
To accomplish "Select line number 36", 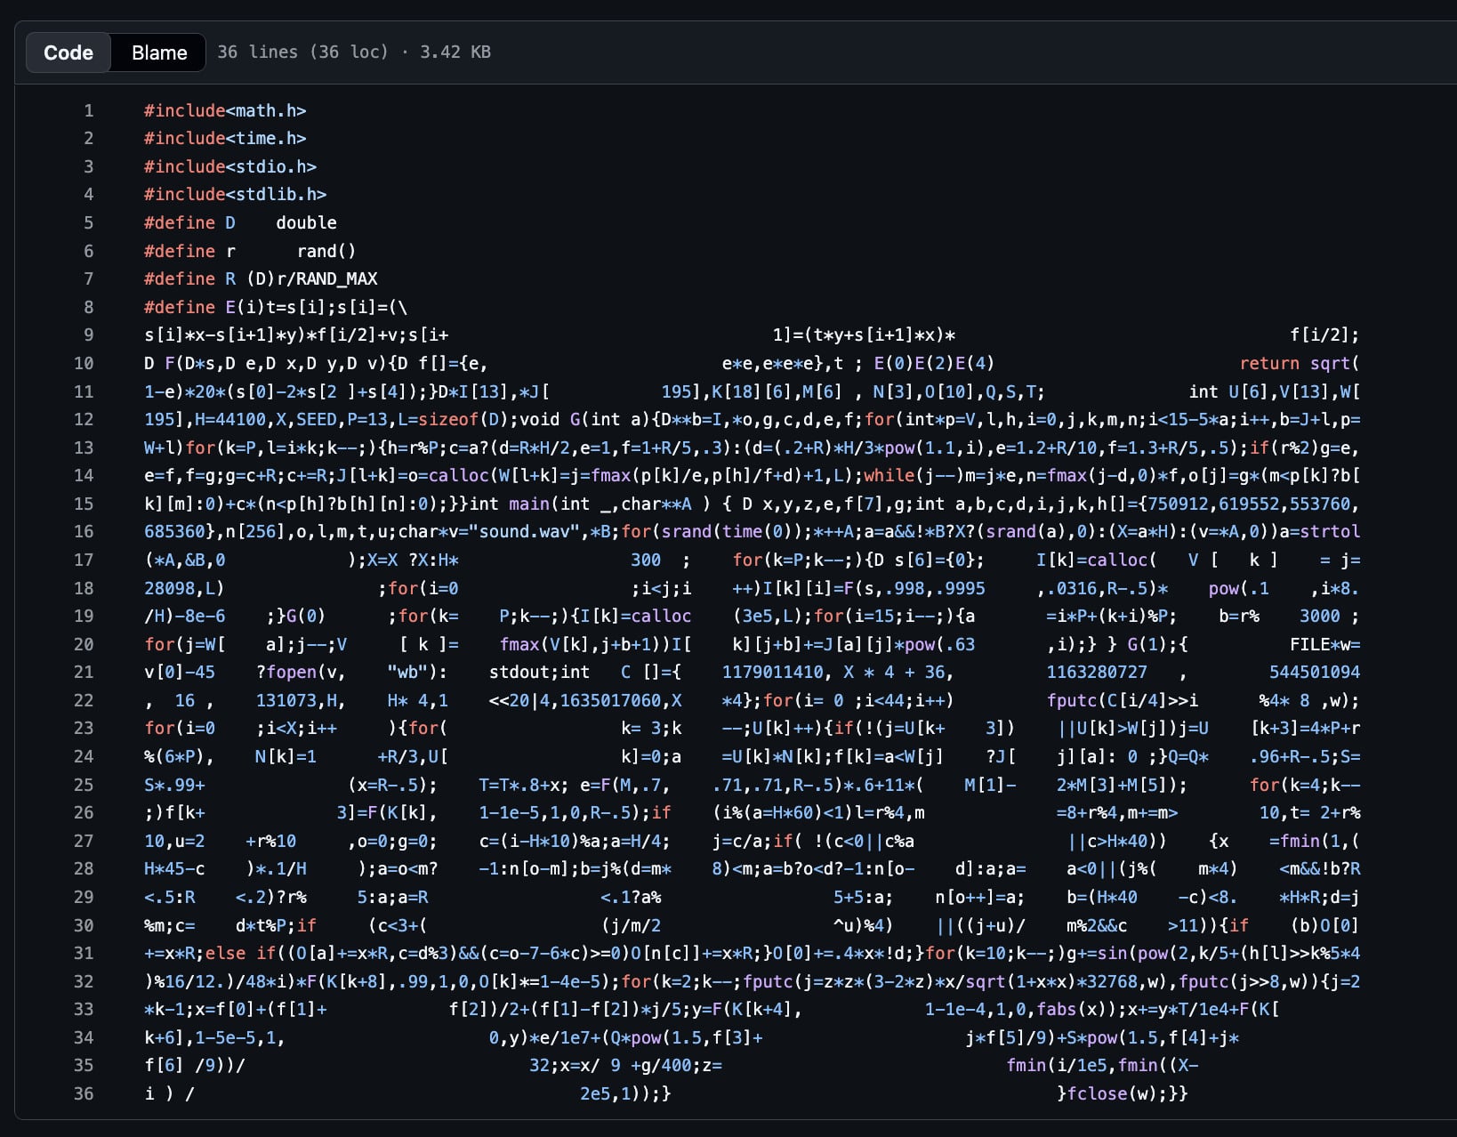I will [x=84, y=1093].
